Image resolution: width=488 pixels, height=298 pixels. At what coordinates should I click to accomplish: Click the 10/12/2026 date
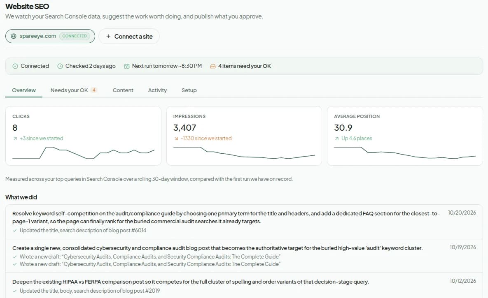coord(462,281)
